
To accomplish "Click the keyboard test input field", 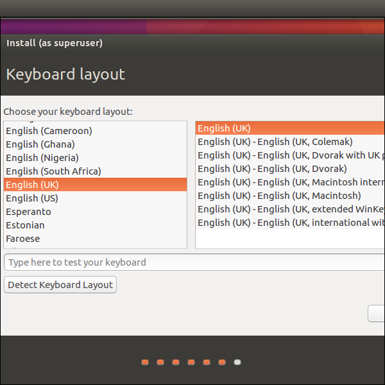I will 193,262.
